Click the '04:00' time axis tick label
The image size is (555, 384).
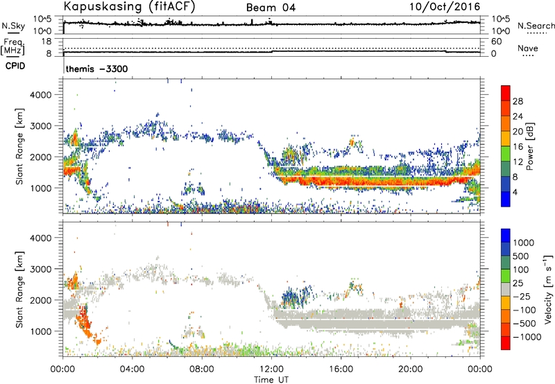133,369
